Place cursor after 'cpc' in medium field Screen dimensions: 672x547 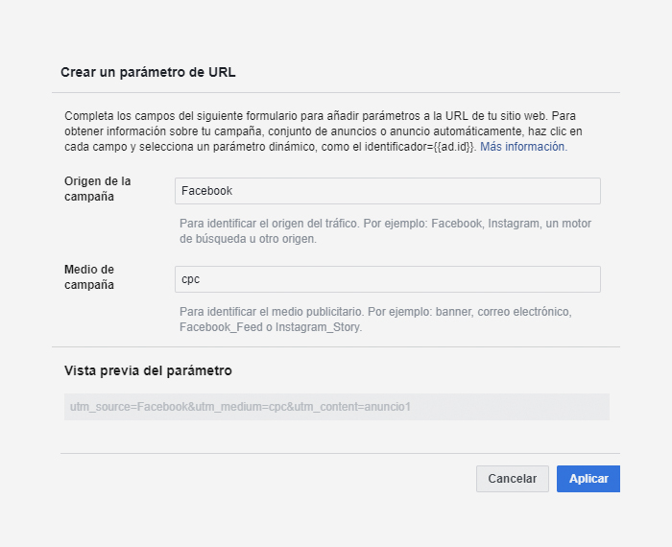point(202,279)
